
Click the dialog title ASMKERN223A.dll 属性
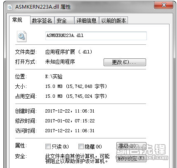coord(43,7)
